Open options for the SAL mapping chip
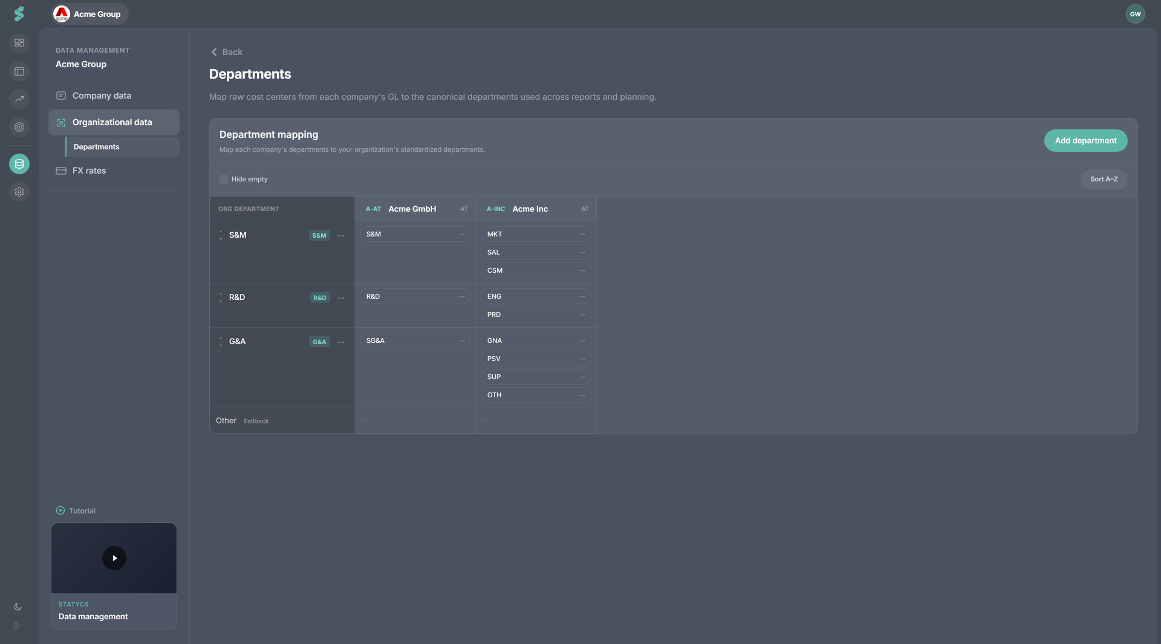 (583, 253)
